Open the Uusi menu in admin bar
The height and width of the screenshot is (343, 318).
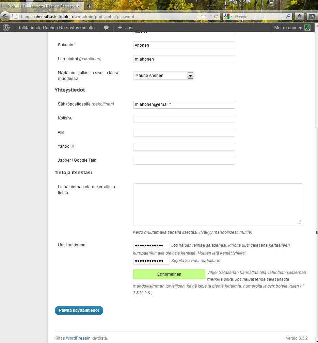click(x=125, y=28)
